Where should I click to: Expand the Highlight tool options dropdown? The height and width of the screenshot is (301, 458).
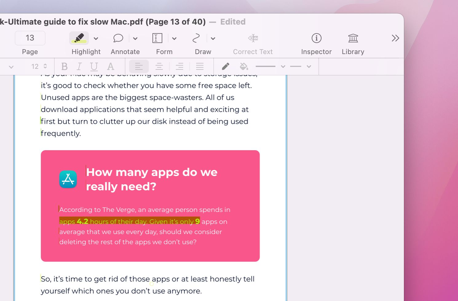[96, 38]
